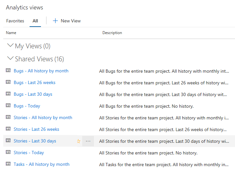235x171 pixels.
Task: Collapse the Shared Views (16) section
Action: [10, 58]
